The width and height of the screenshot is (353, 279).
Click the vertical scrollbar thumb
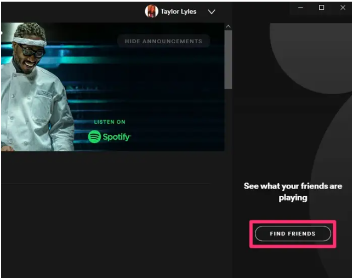pyautogui.click(x=228, y=59)
